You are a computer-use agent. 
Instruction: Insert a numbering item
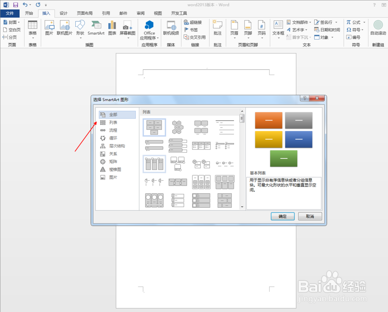353,37
